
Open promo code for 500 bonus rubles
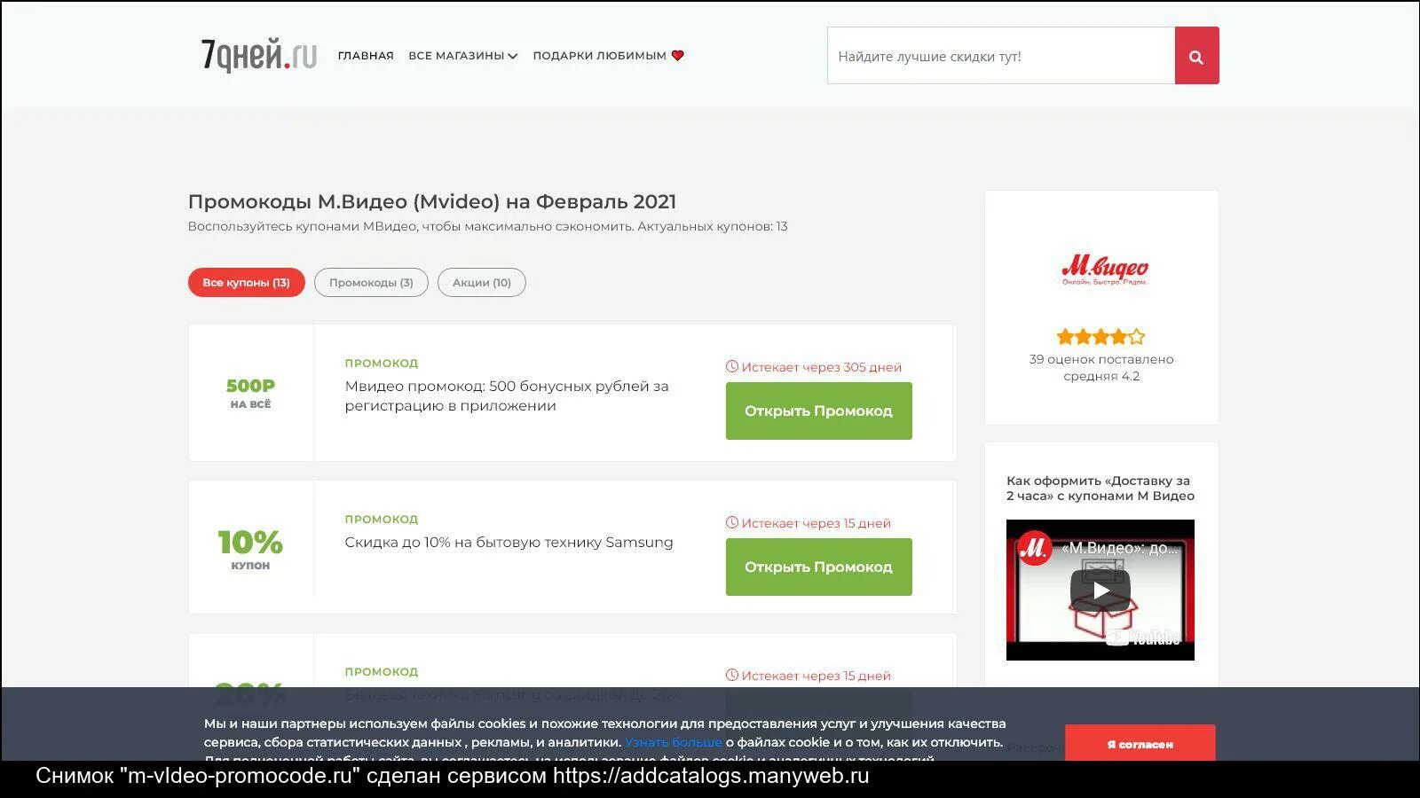coord(818,411)
